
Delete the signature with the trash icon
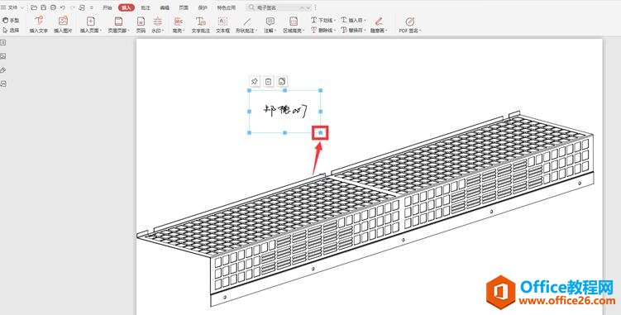coord(268,81)
